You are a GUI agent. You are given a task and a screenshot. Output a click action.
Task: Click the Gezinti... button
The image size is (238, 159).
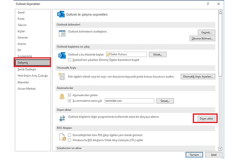tap(206, 33)
